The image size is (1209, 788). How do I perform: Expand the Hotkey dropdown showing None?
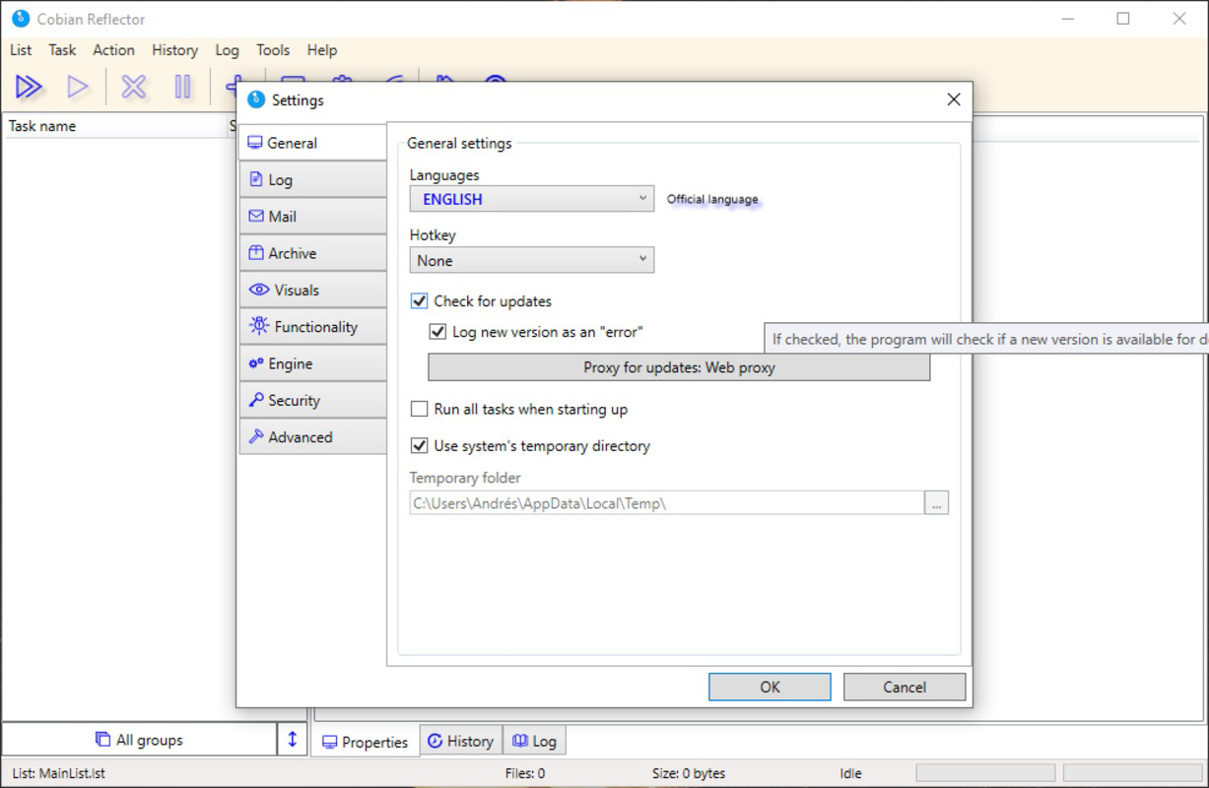pos(532,260)
